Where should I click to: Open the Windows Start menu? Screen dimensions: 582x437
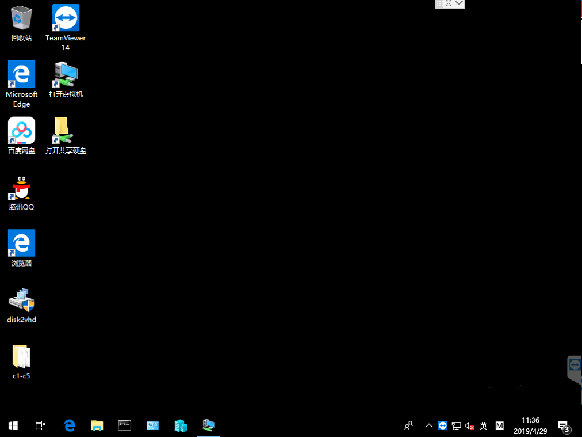pyautogui.click(x=13, y=425)
